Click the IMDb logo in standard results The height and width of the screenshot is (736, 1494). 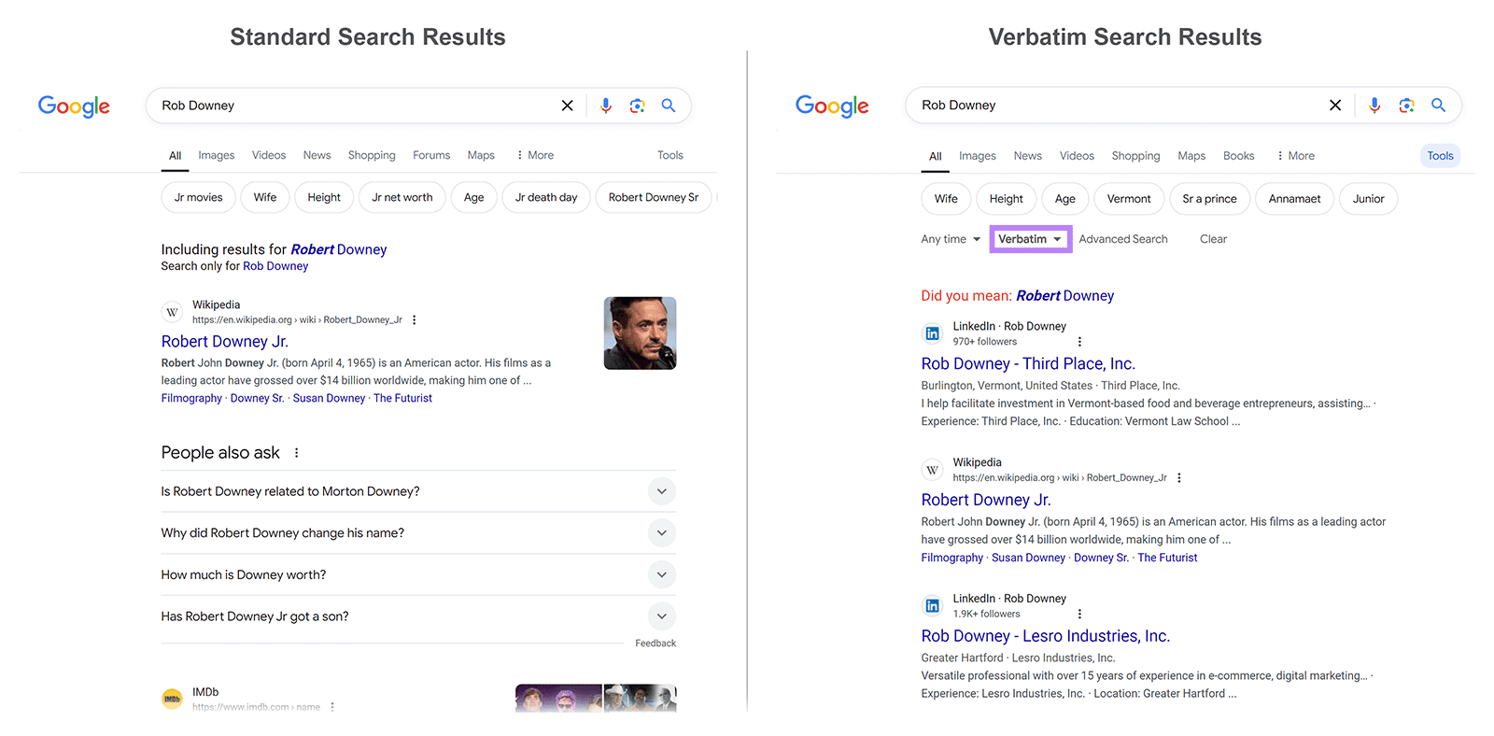tap(172, 698)
